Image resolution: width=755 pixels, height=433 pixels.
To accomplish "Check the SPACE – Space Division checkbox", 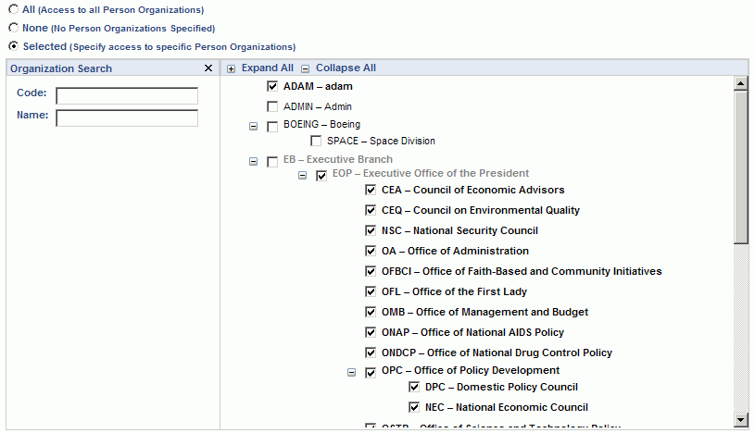I will [316, 141].
